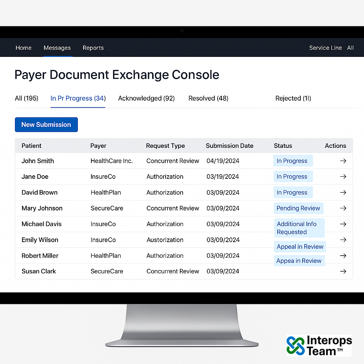Open Jane Doe row arrow action
The height and width of the screenshot is (364, 364).
(343, 177)
